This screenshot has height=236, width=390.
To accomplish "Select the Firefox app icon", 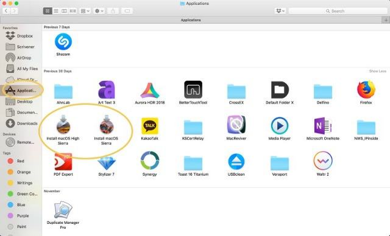I will [366, 89].
